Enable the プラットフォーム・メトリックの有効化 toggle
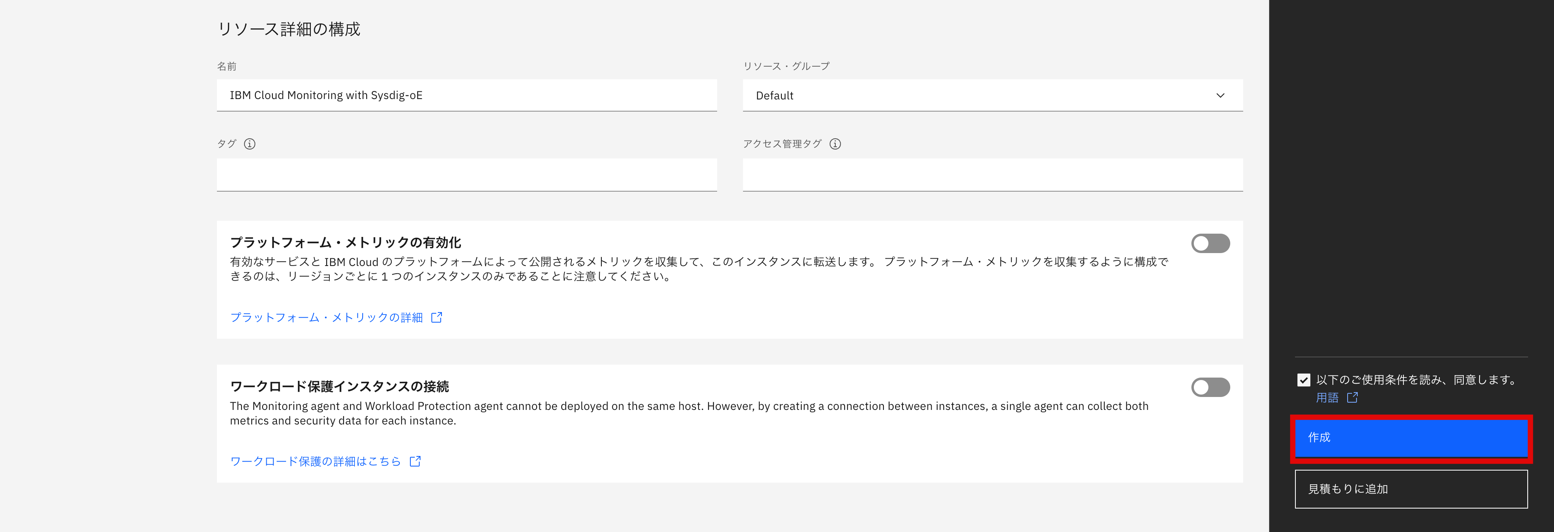This screenshot has width=1554, height=532. [1210, 243]
